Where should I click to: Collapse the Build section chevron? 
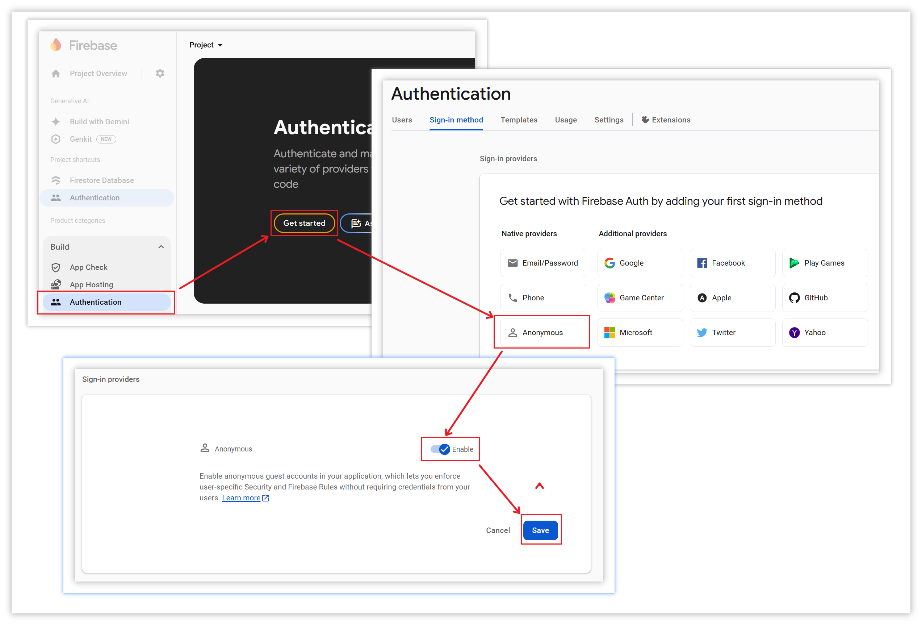pos(161,247)
